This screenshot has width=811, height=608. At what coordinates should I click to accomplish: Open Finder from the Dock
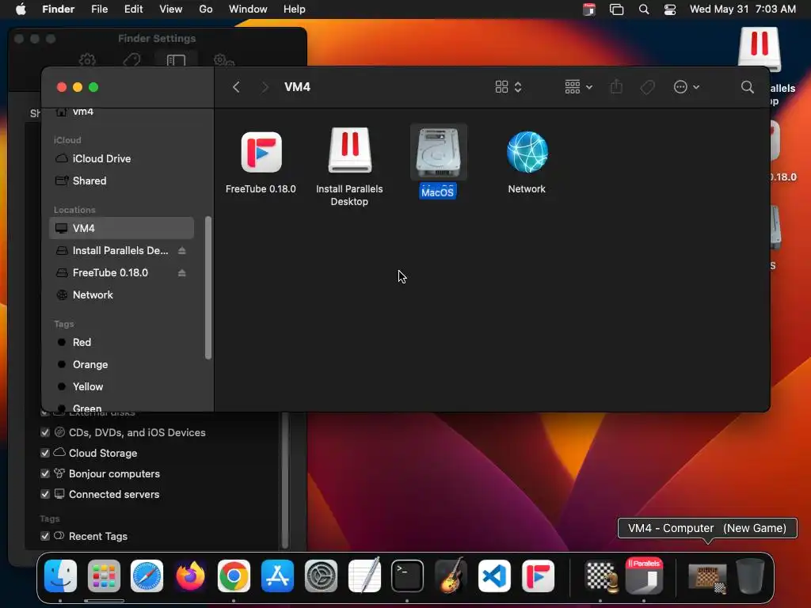(x=60, y=576)
